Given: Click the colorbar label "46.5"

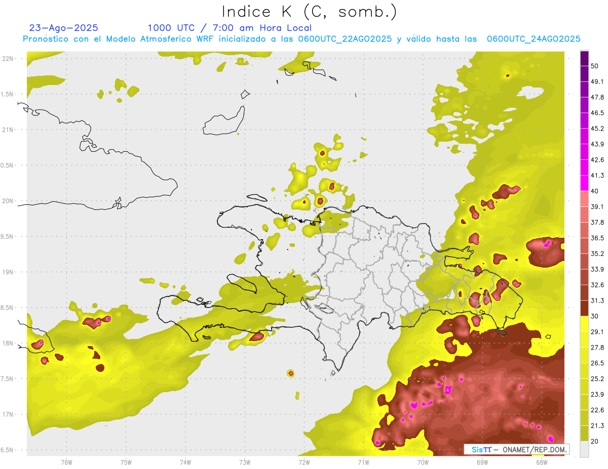Looking at the screenshot, I should tap(597, 113).
